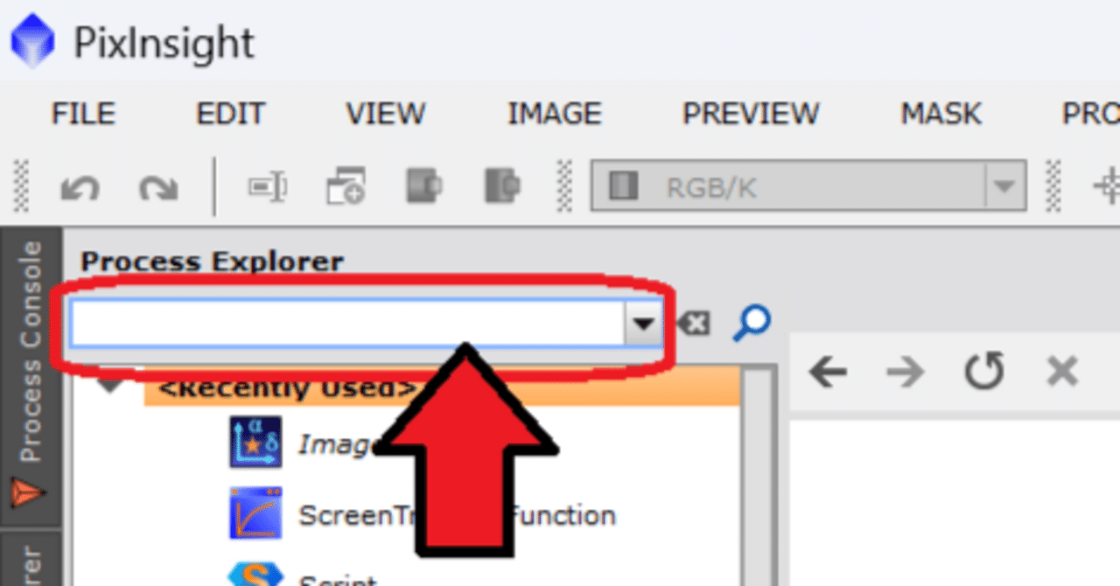This screenshot has height=586, width=1120.
Task: Click the Redo arrow icon
Action: tap(158, 186)
